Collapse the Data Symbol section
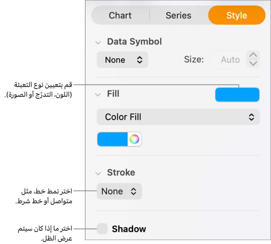The height and width of the screenshot is (244, 271). 98,43
